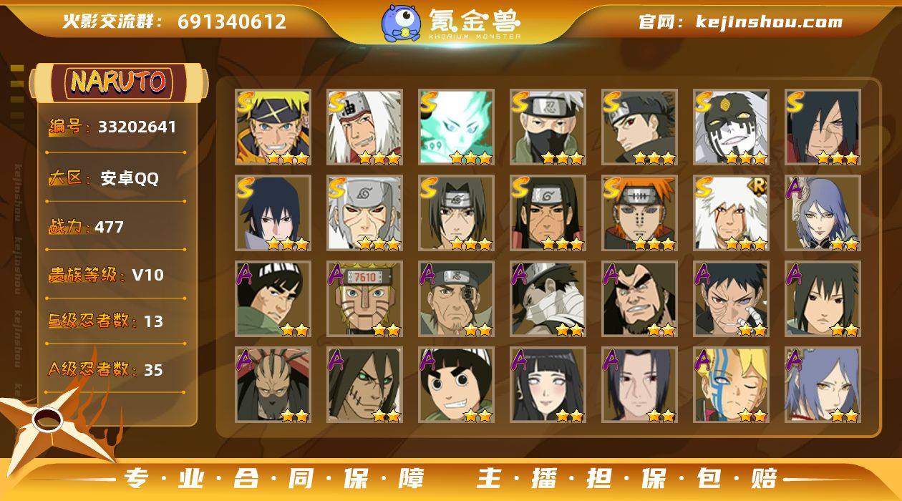This screenshot has height=501, width=902.
Task: Pick the Rock Lee grinning portrait
Action: point(456,385)
